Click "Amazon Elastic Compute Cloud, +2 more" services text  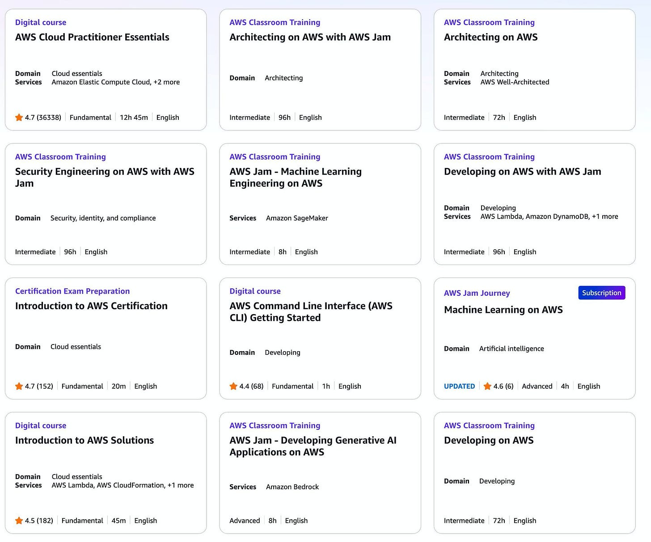pyautogui.click(x=115, y=82)
